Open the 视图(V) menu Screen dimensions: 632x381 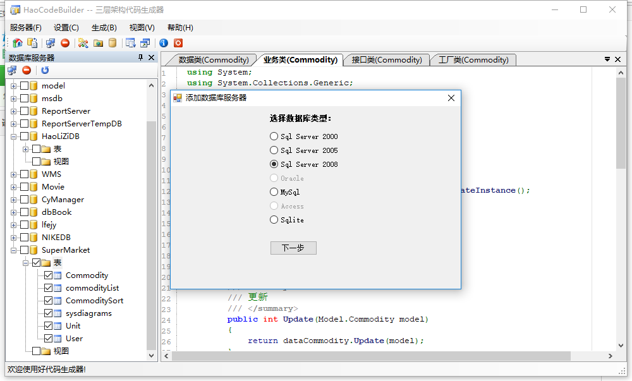point(142,27)
